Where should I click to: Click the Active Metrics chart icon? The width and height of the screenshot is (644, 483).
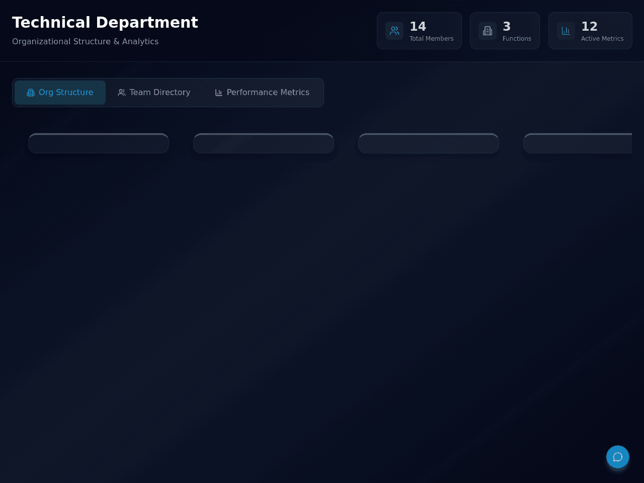click(566, 31)
